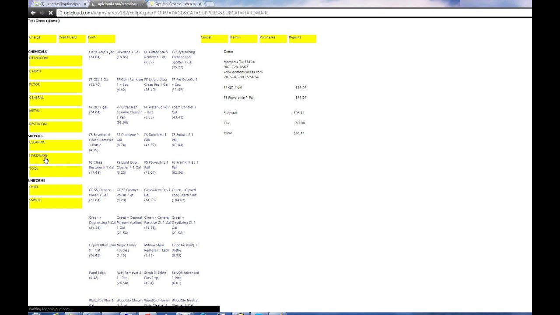Select the BATHROOM chemicals category
The height and width of the screenshot is (315, 560).
pyautogui.click(x=55, y=60)
